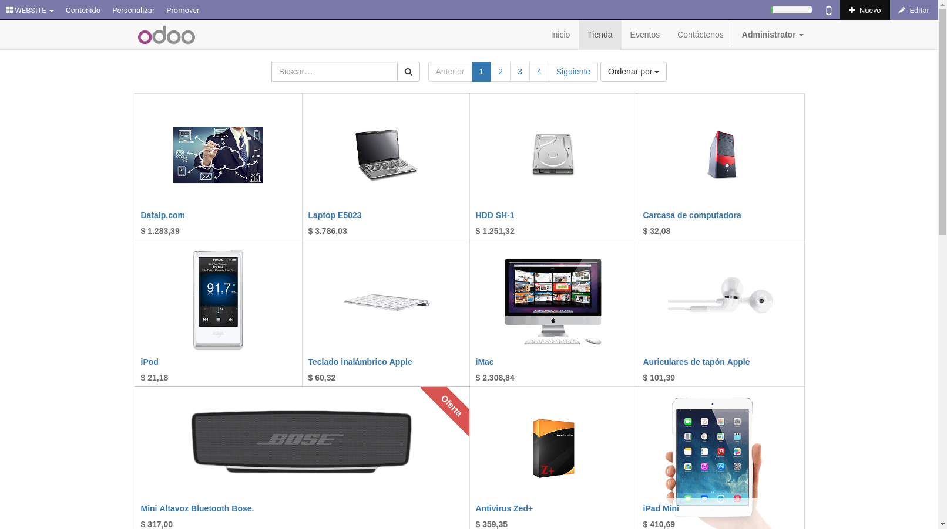Expand the WEBSITE dropdown
This screenshot has height=529, width=947.
pyautogui.click(x=31, y=10)
